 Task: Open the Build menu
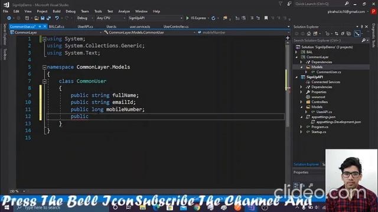(x=57, y=11)
